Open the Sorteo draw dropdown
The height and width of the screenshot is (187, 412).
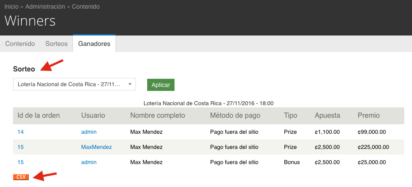[74, 84]
